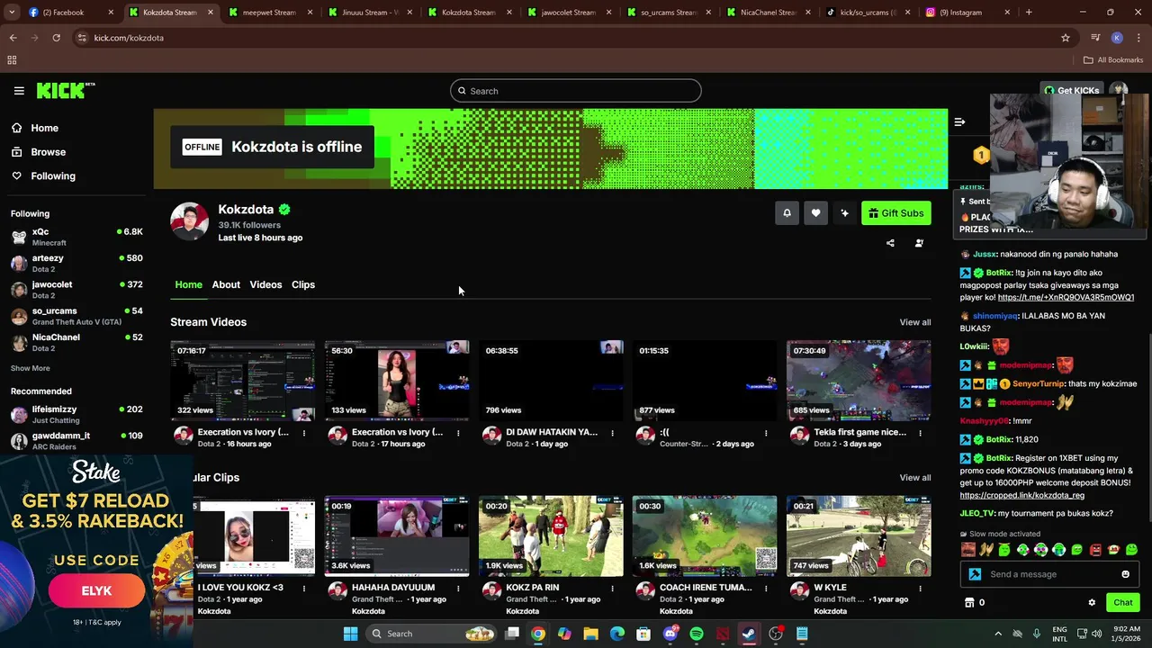Viewport: 1152px width, 648px height.
Task: Open All Bookmarks folder
Action: 1113,60
